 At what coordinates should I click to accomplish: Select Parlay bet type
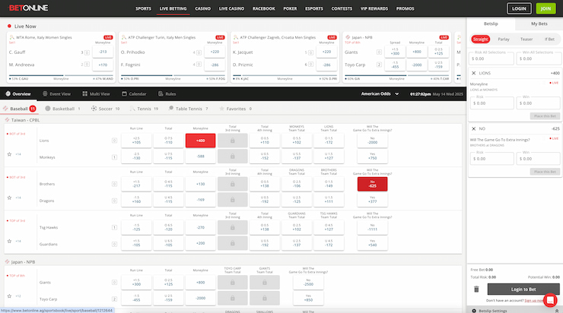[x=504, y=39]
